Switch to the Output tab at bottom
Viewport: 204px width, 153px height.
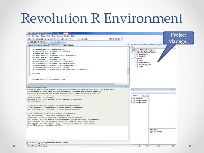41,143
